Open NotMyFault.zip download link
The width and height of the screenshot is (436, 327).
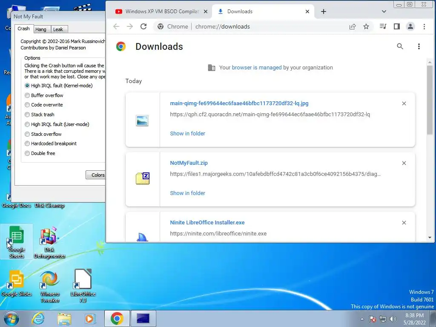click(x=189, y=163)
